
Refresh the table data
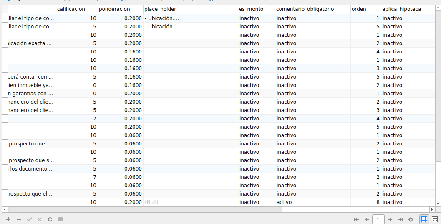tap(50, 219)
